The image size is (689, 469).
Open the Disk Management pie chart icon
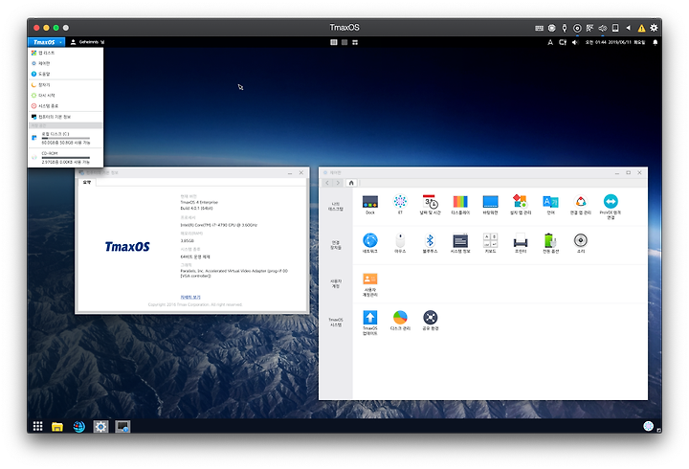pos(400,318)
